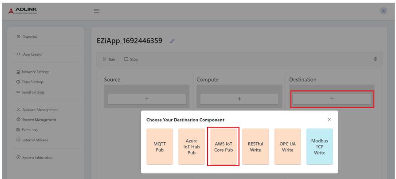Click the pencil edit icon beside app name
Image resolution: width=396 pixels, height=179 pixels.
[x=172, y=41]
